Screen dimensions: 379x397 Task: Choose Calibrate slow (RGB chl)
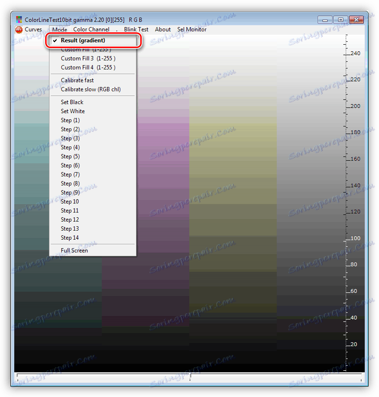93,89
